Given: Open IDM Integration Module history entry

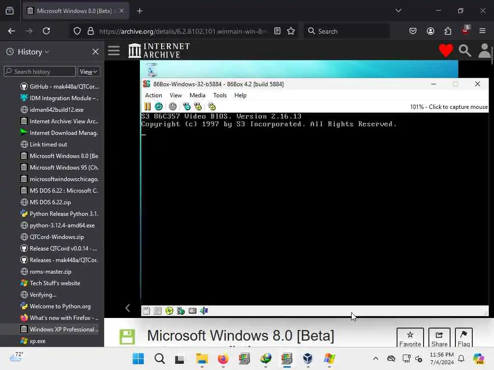Looking at the screenshot, I should click(x=59, y=98).
